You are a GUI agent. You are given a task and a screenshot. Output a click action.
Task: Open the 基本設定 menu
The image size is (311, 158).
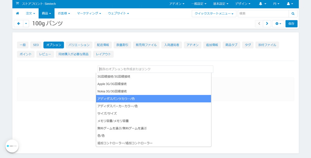tap(220, 4)
